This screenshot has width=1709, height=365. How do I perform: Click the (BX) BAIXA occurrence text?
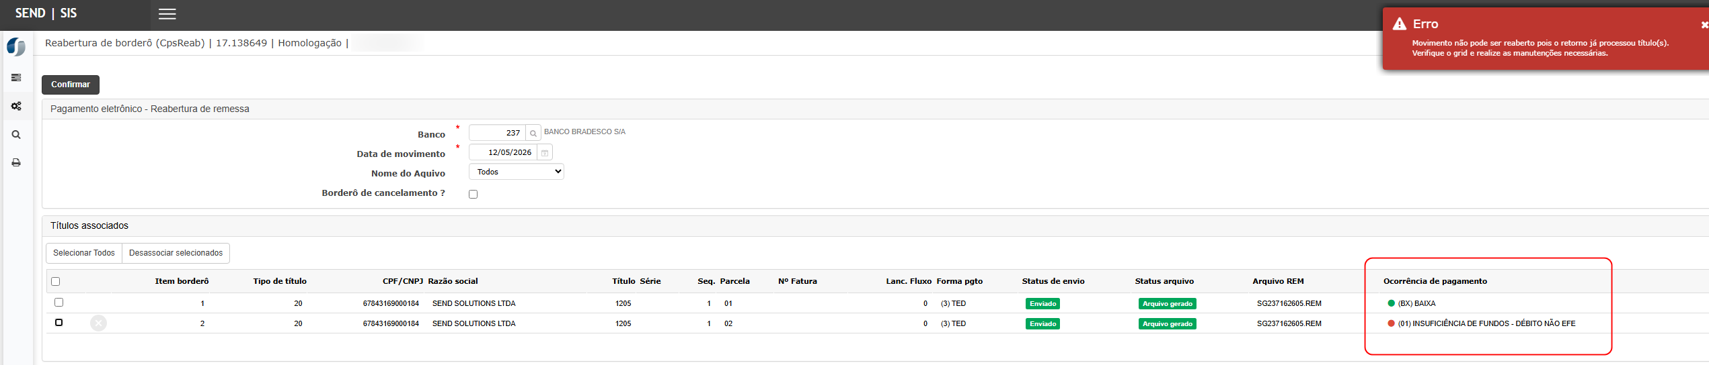(1416, 303)
